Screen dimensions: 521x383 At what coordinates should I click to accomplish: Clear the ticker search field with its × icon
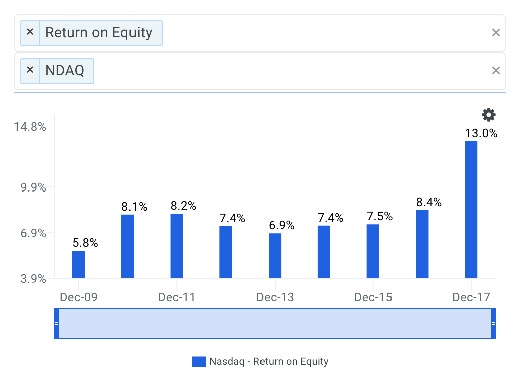point(496,70)
